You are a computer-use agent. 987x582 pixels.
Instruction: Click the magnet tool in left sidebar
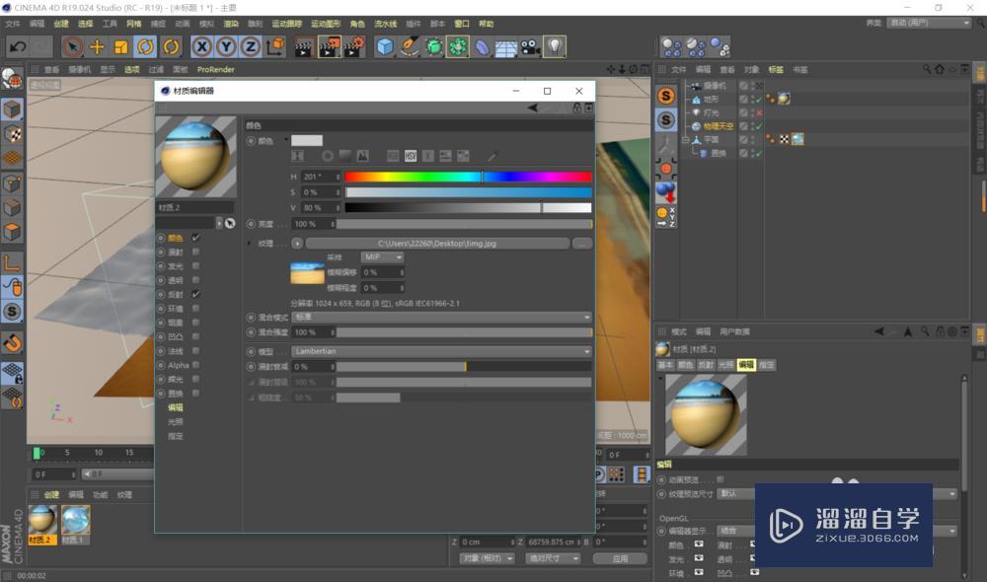[x=13, y=343]
